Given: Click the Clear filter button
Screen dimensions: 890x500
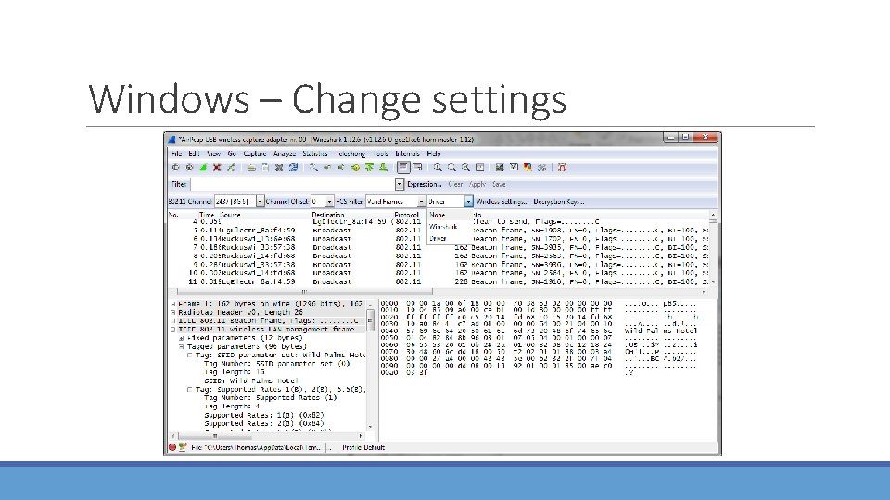Looking at the screenshot, I should 455,184.
